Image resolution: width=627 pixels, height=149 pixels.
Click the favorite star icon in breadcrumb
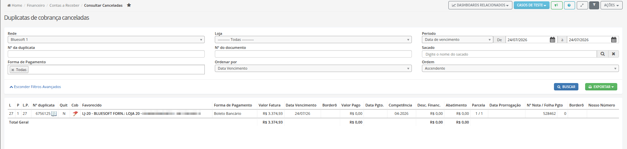(129, 5)
